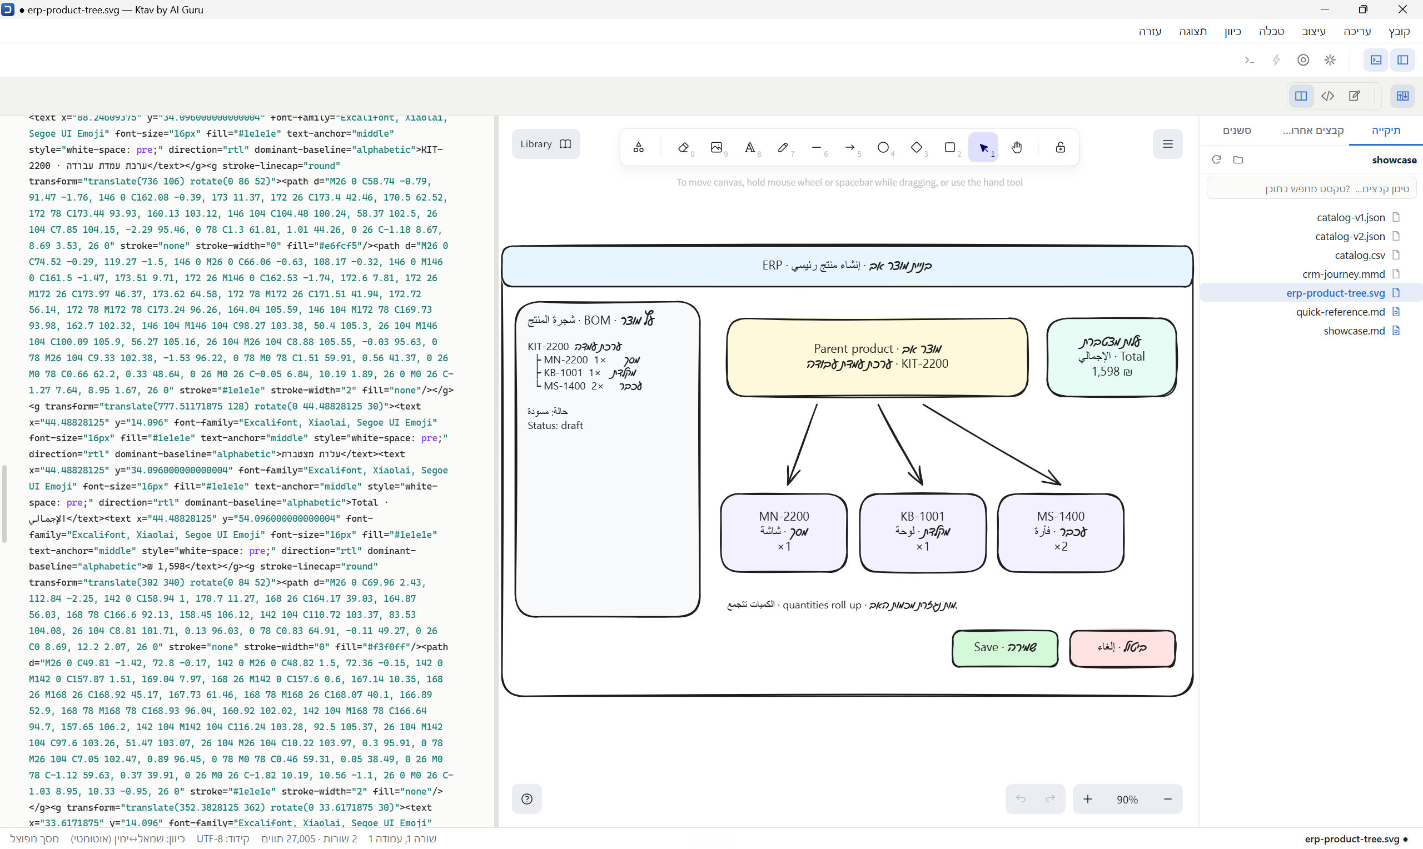The image size is (1423, 849).
Task: Select the KB-1001 node box
Action: point(923,533)
